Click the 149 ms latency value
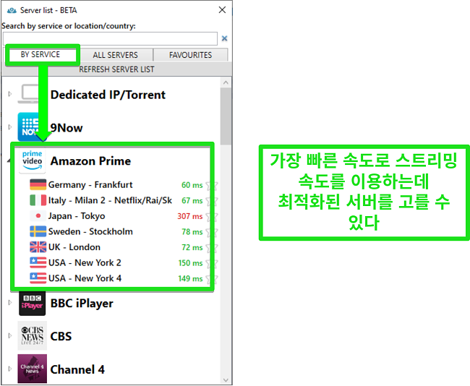 pos(191,279)
